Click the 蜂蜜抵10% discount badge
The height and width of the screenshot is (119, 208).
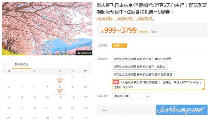click(119, 45)
